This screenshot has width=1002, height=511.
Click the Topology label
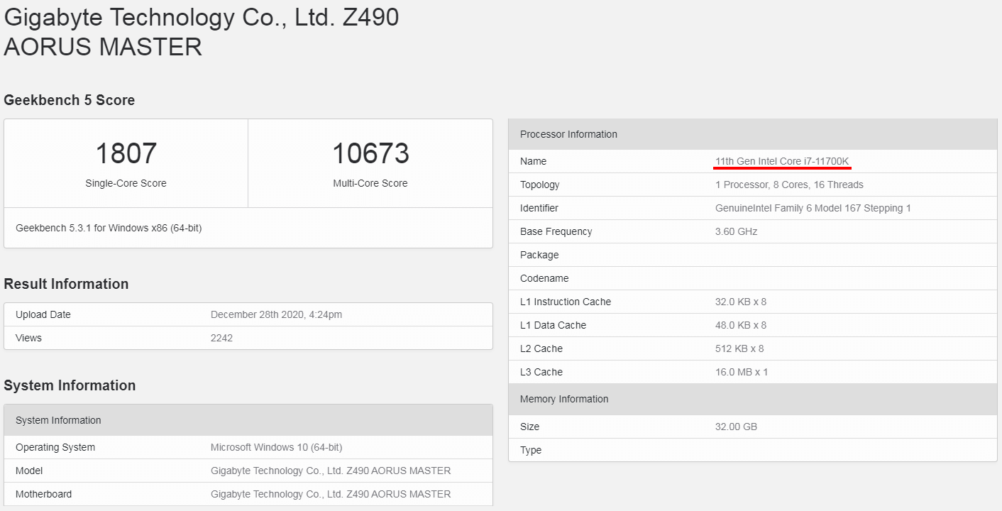click(x=539, y=185)
